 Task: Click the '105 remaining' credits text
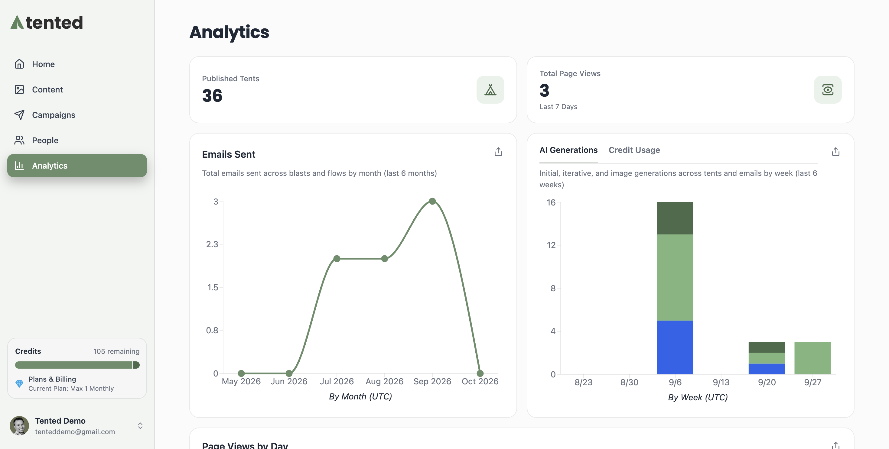pos(116,351)
